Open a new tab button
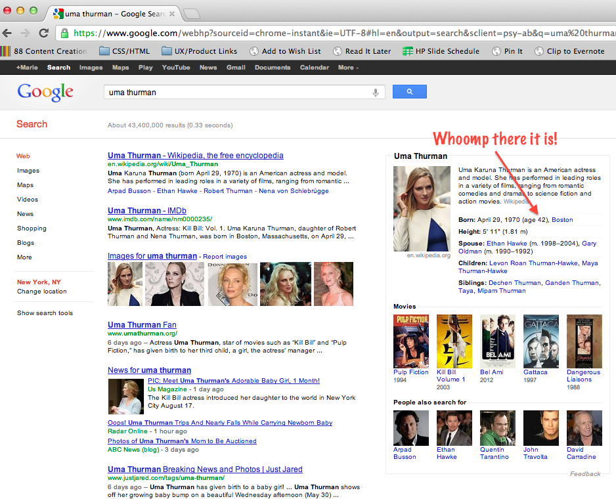 [x=192, y=14]
